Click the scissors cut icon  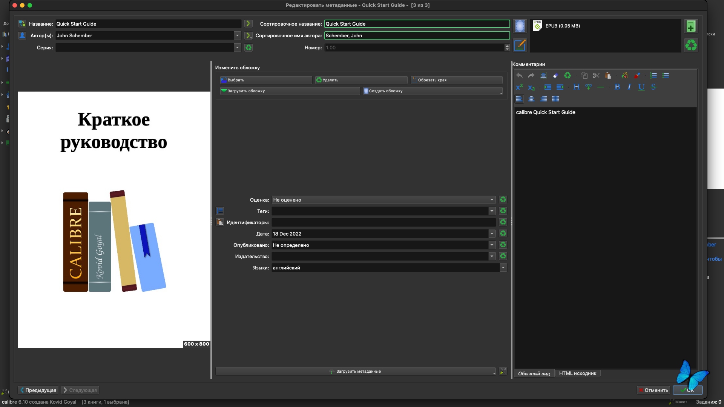[x=596, y=75]
